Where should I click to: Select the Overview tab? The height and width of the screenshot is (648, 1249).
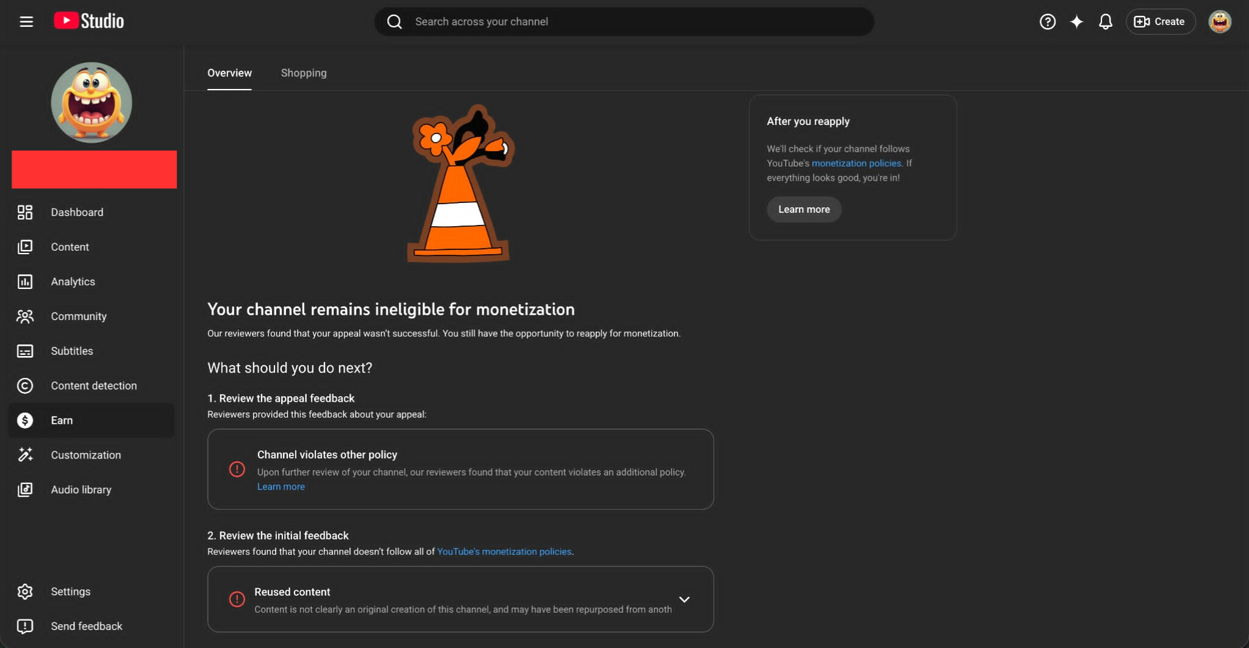pos(229,73)
